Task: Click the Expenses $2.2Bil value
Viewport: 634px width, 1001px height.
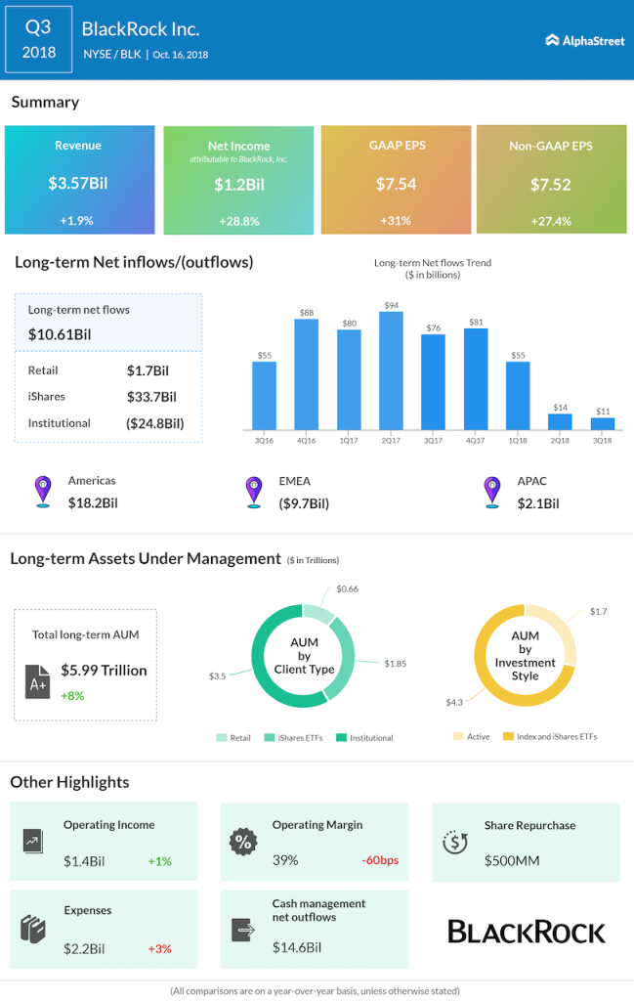Action: 84,948
